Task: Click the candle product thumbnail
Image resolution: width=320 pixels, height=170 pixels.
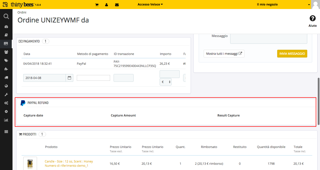Action: pyautogui.click(x=30, y=163)
